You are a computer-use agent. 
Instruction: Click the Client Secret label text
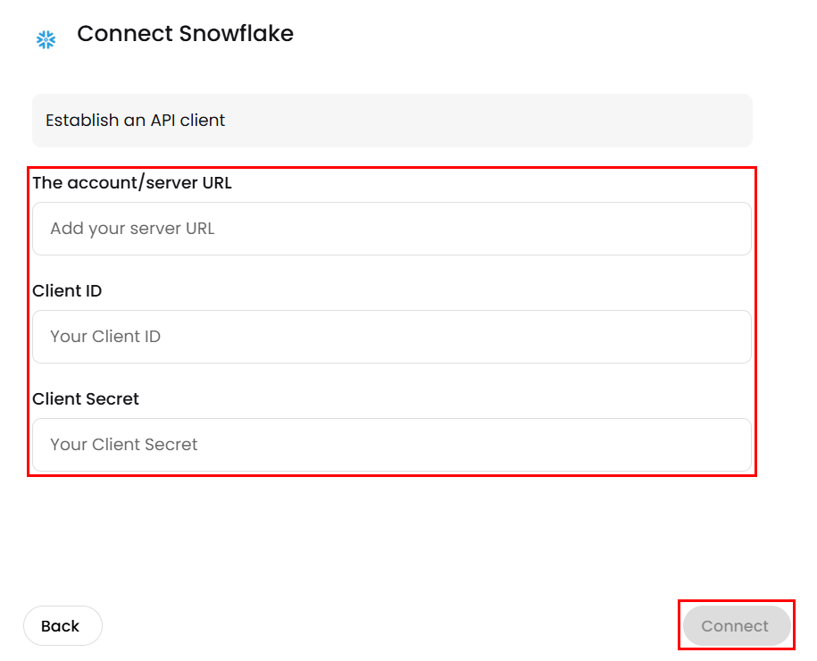click(86, 399)
